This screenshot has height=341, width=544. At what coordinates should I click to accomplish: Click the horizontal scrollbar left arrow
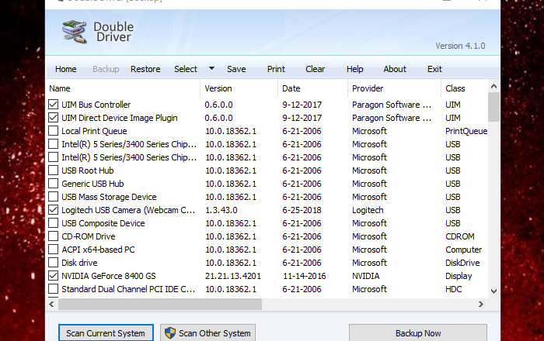pyautogui.click(x=52, y=304)
